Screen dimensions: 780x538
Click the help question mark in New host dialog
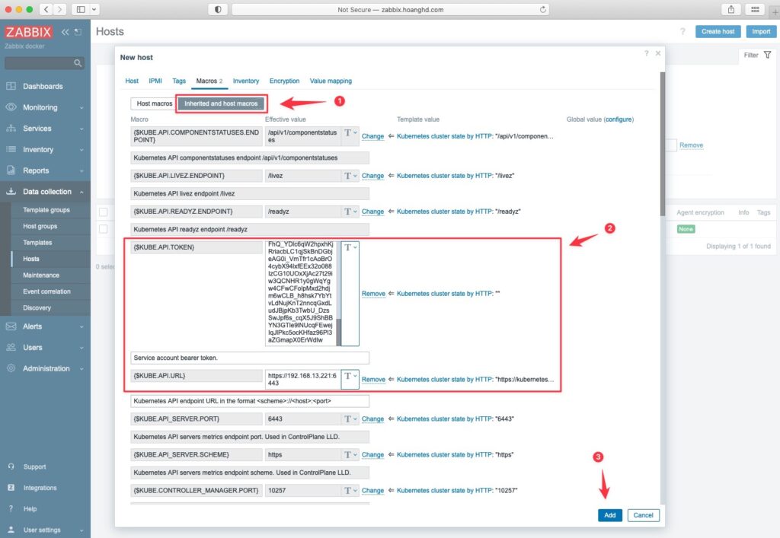coord(646,53)
